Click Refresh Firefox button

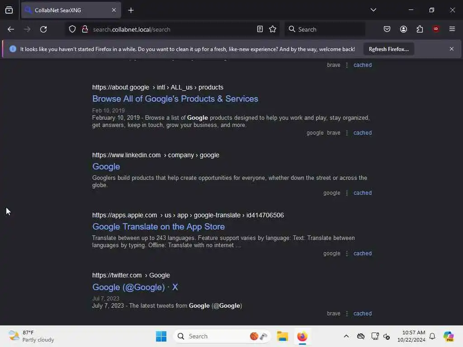[x=388, y=49]
